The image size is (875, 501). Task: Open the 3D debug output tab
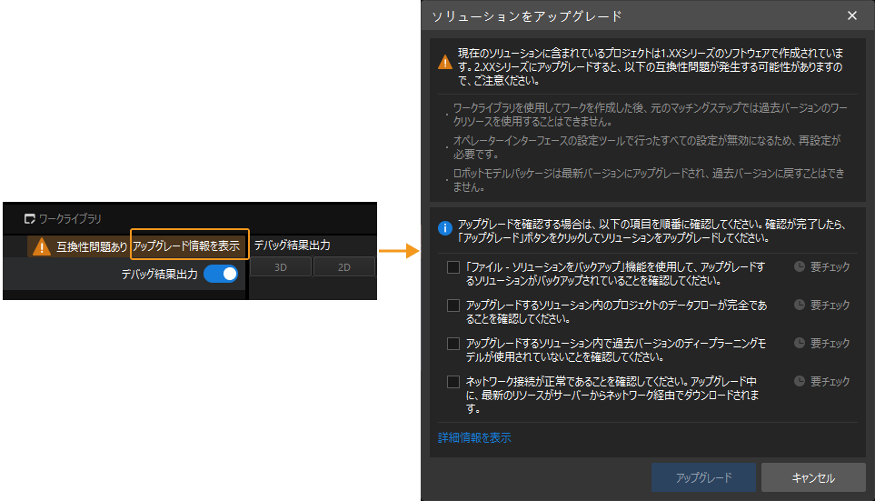pyautogui.click(x=280, y=267)
